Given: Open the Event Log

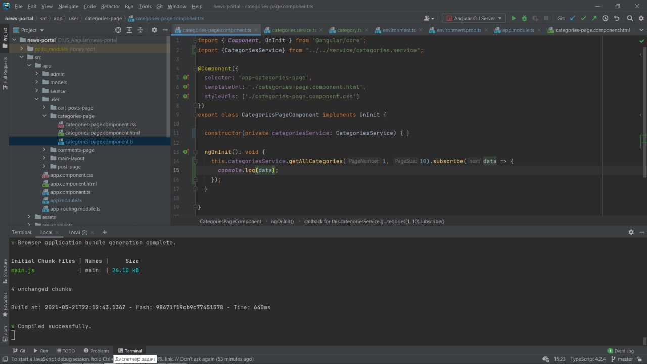Looking at the screenshot, I should click(x=620, y=351).
